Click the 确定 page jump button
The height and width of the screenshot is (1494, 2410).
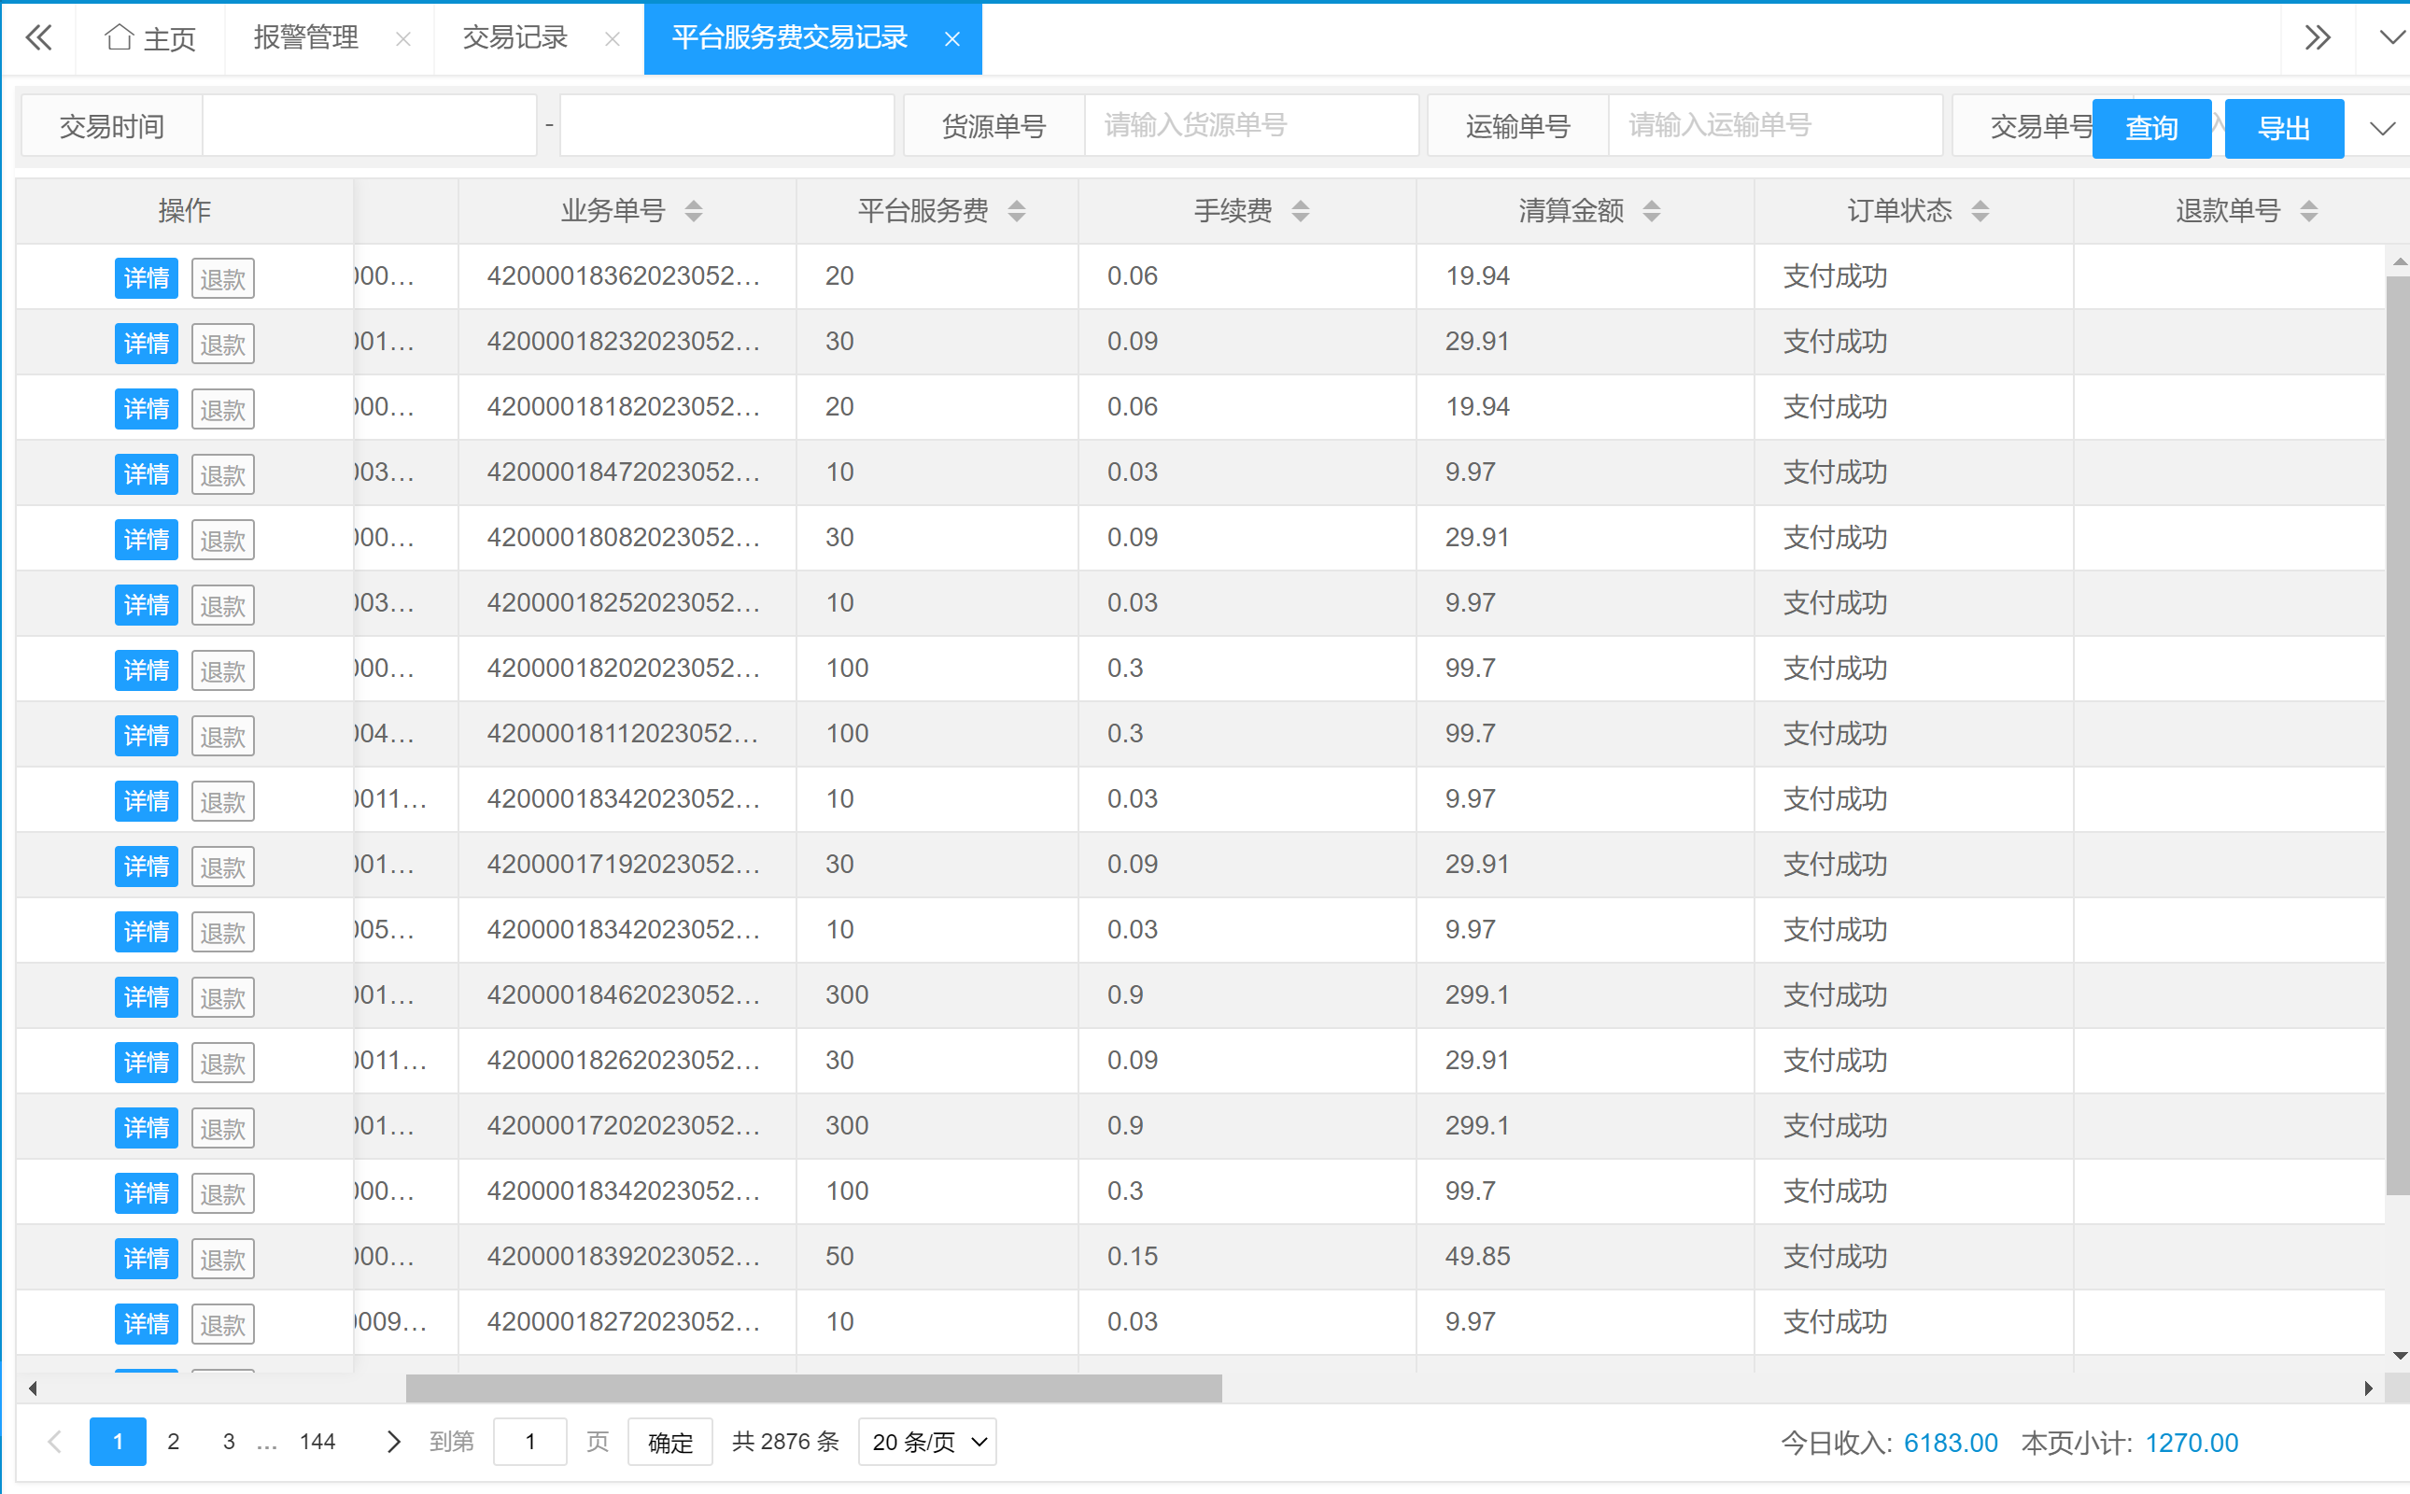(669, 1443)
